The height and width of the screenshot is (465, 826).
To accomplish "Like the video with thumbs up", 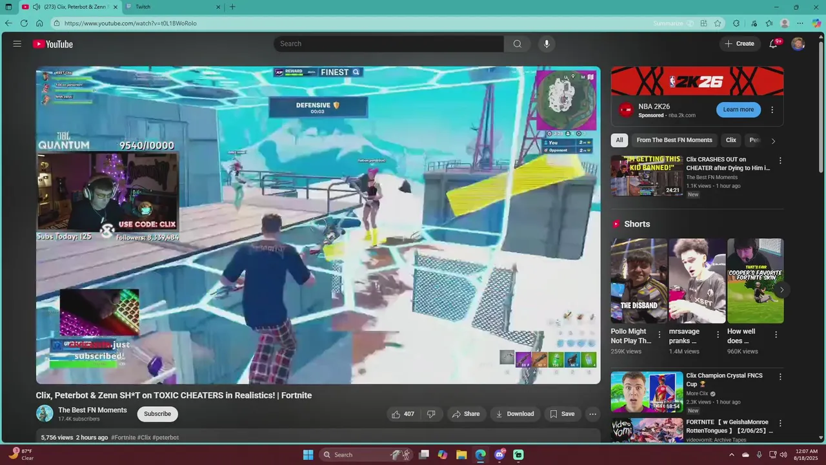I will 402,414.
